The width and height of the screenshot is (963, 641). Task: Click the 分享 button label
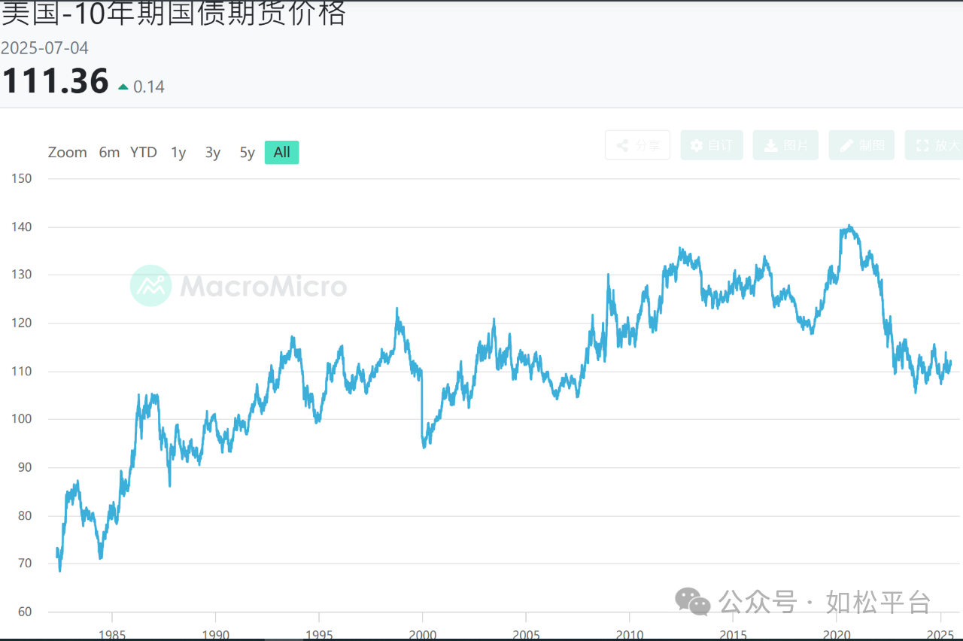pos(648,145)
